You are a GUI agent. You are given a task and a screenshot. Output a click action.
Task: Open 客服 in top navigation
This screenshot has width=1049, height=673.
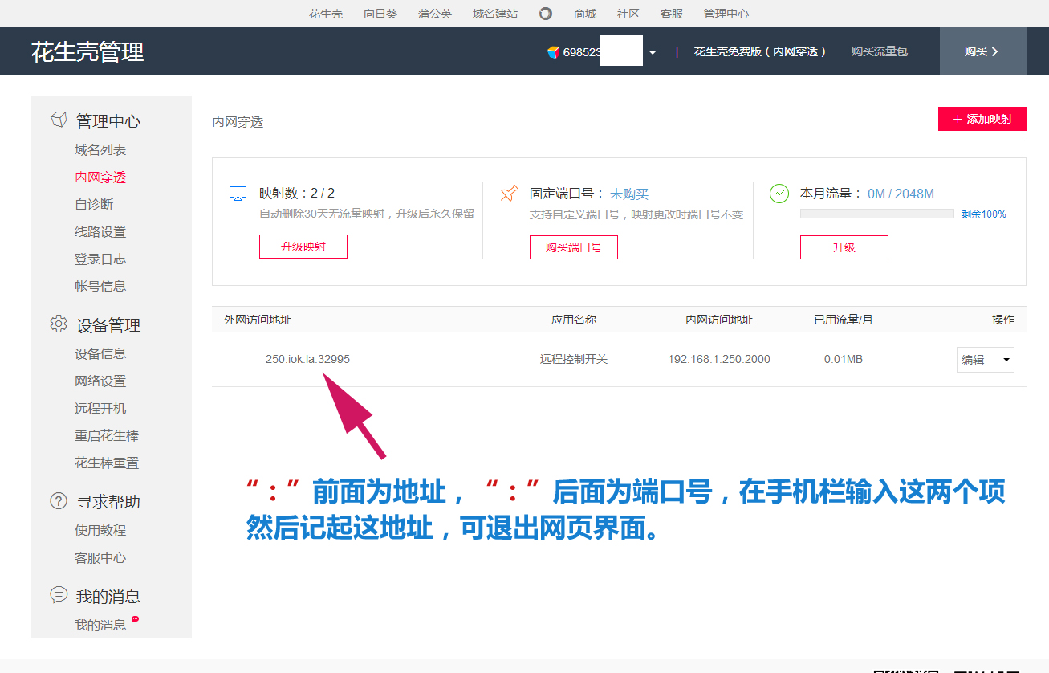coord(672,14)
